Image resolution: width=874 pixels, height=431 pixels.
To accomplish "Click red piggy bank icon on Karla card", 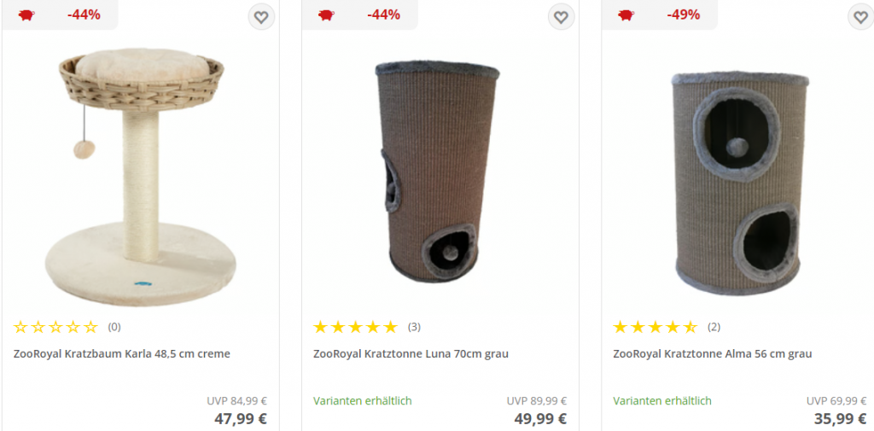I will point(26,15).
